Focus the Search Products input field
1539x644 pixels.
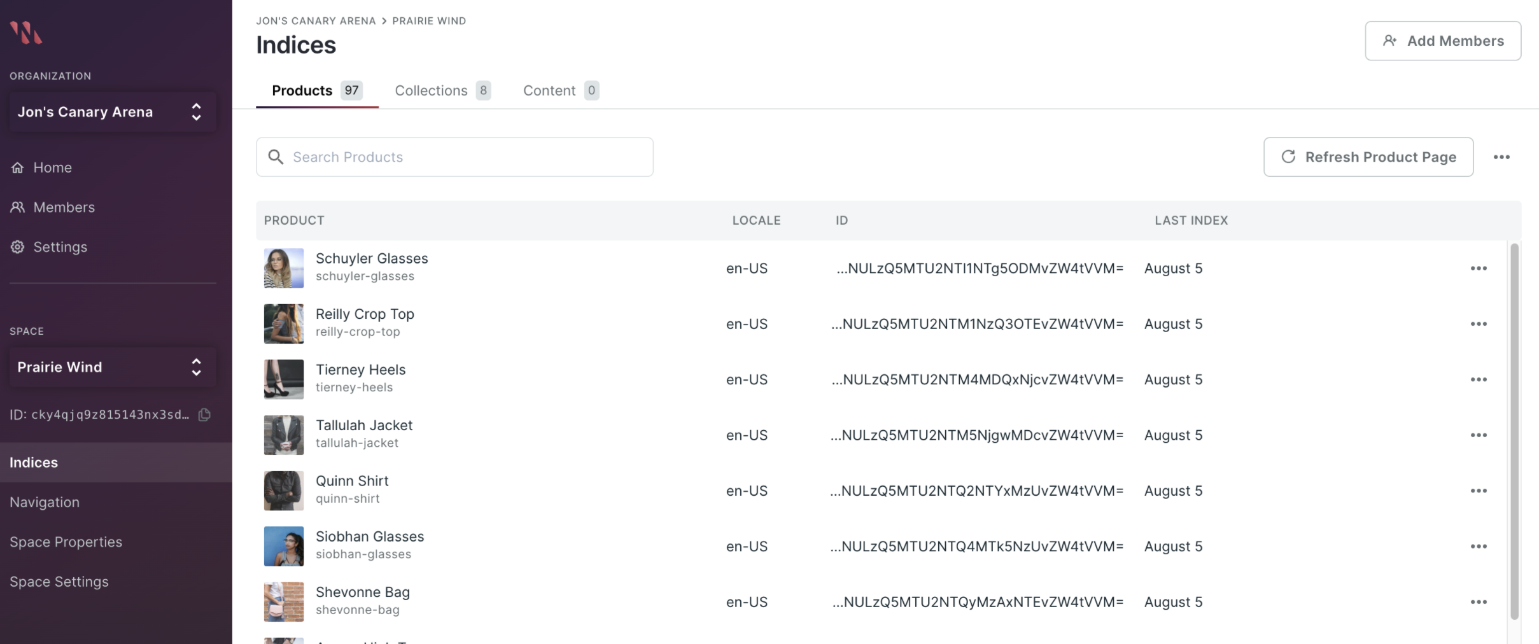tap(454, 157)
